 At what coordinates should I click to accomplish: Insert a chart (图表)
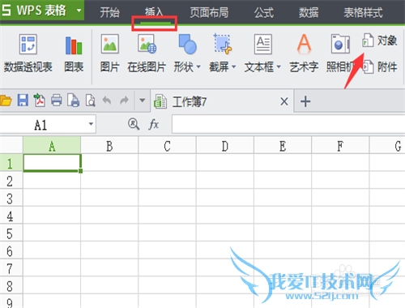[x=74, y=53]
